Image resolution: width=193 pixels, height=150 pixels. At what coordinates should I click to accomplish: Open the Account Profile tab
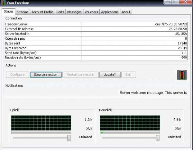click(42, 12)
